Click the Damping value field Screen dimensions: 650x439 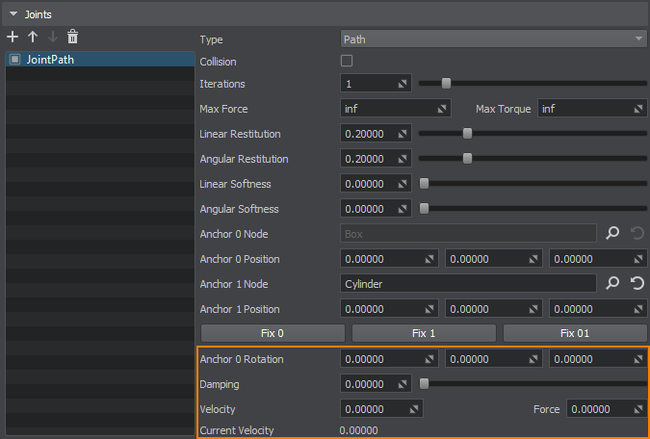(369, 384)
